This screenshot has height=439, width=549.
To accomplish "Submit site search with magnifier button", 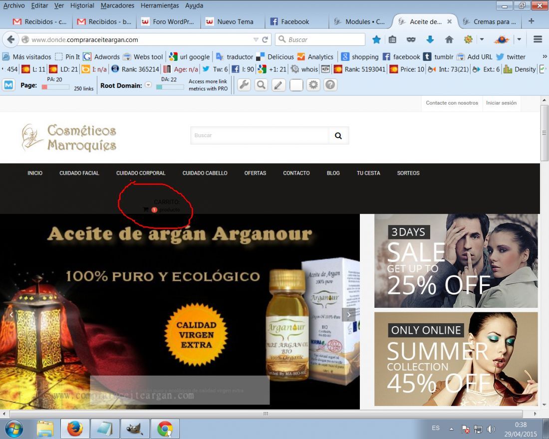I will (x=338, y=136).
